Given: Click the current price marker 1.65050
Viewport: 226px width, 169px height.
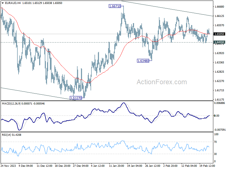Looking at the screenshot, I should point(220,34).
